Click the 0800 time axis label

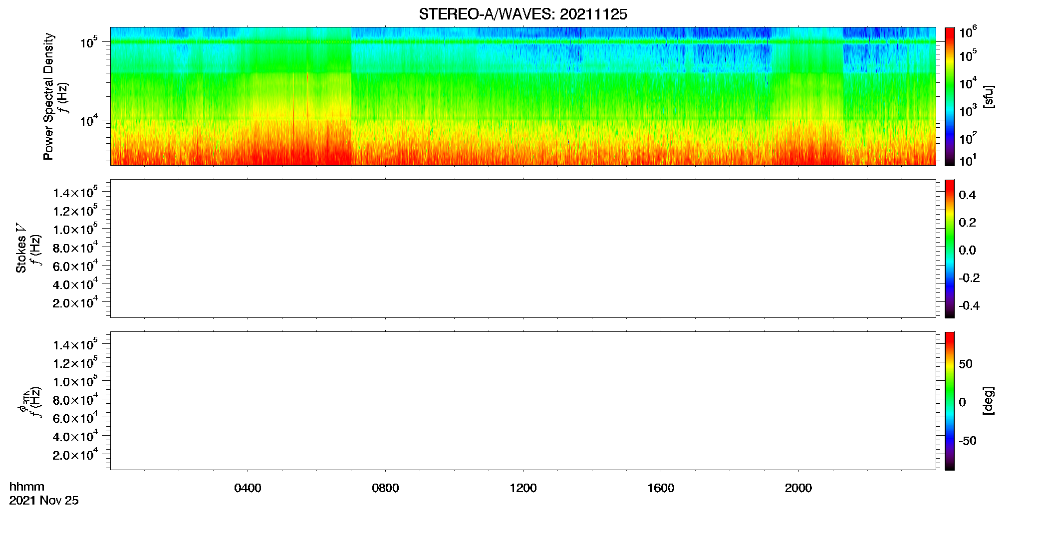pos(385,488)
